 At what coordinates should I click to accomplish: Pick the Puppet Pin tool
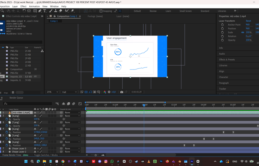click(x=73, y=11)
